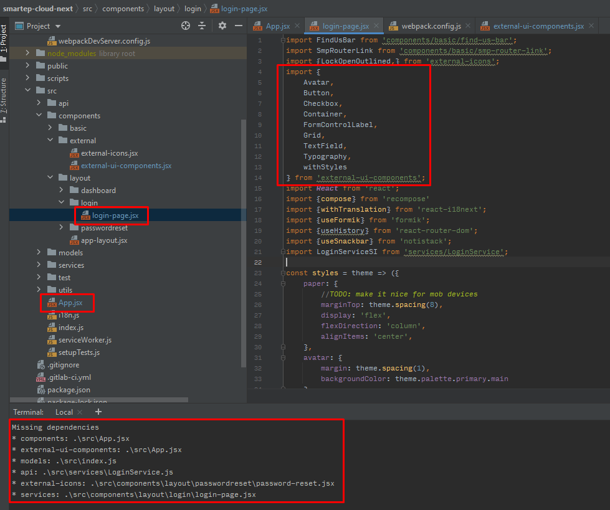
Task: Open external-icons.jsx in the tree
Action: tap(109, 153)
